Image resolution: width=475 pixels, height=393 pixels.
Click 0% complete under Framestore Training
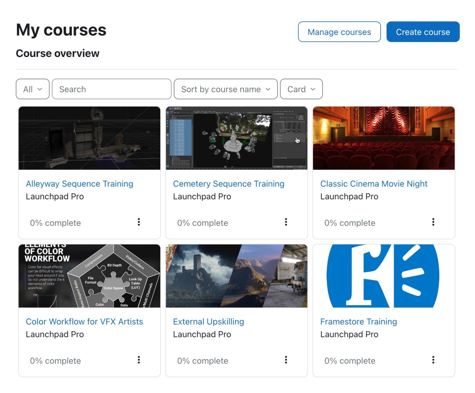tap(350, 361)
